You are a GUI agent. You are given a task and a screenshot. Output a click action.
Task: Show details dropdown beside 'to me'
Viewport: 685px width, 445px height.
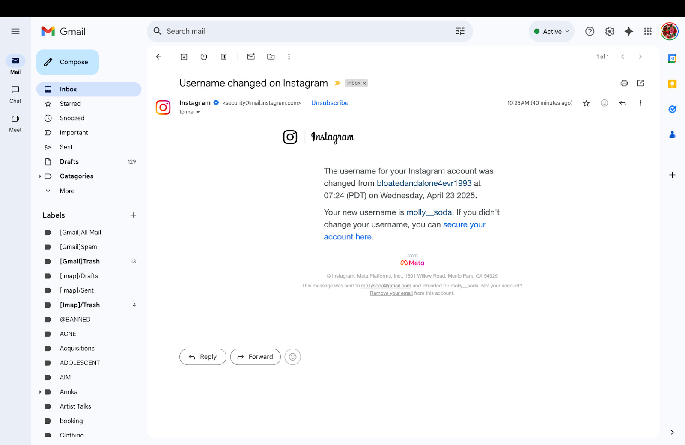198,112
